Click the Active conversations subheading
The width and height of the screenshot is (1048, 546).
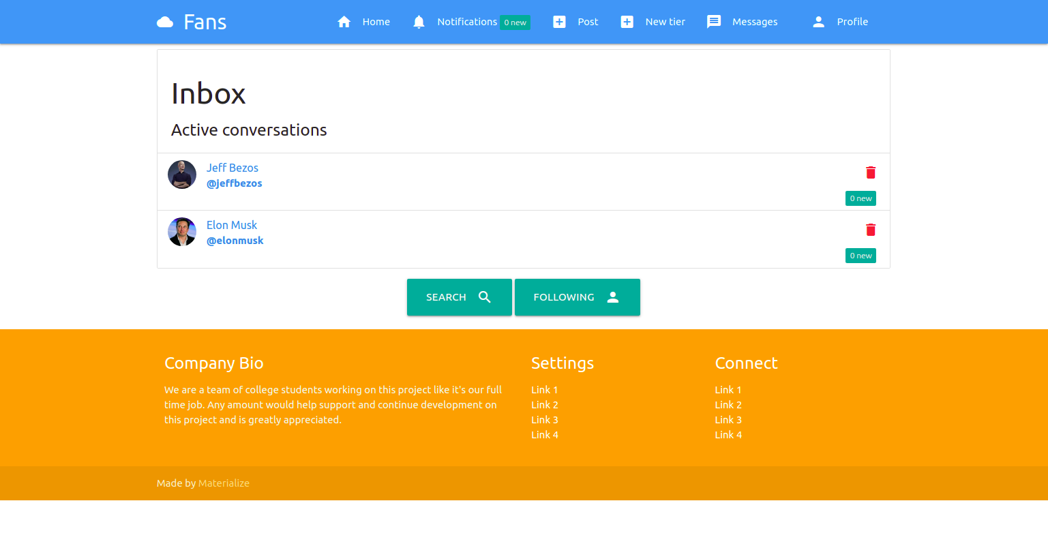point(249,130)
